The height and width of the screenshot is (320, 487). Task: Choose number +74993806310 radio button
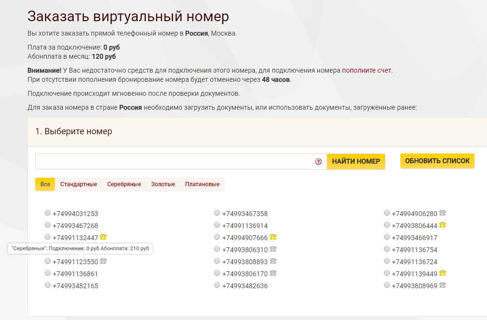217,249
